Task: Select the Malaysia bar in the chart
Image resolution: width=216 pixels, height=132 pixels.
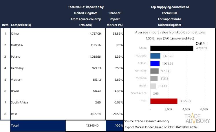Action: [x=155, y=56]
